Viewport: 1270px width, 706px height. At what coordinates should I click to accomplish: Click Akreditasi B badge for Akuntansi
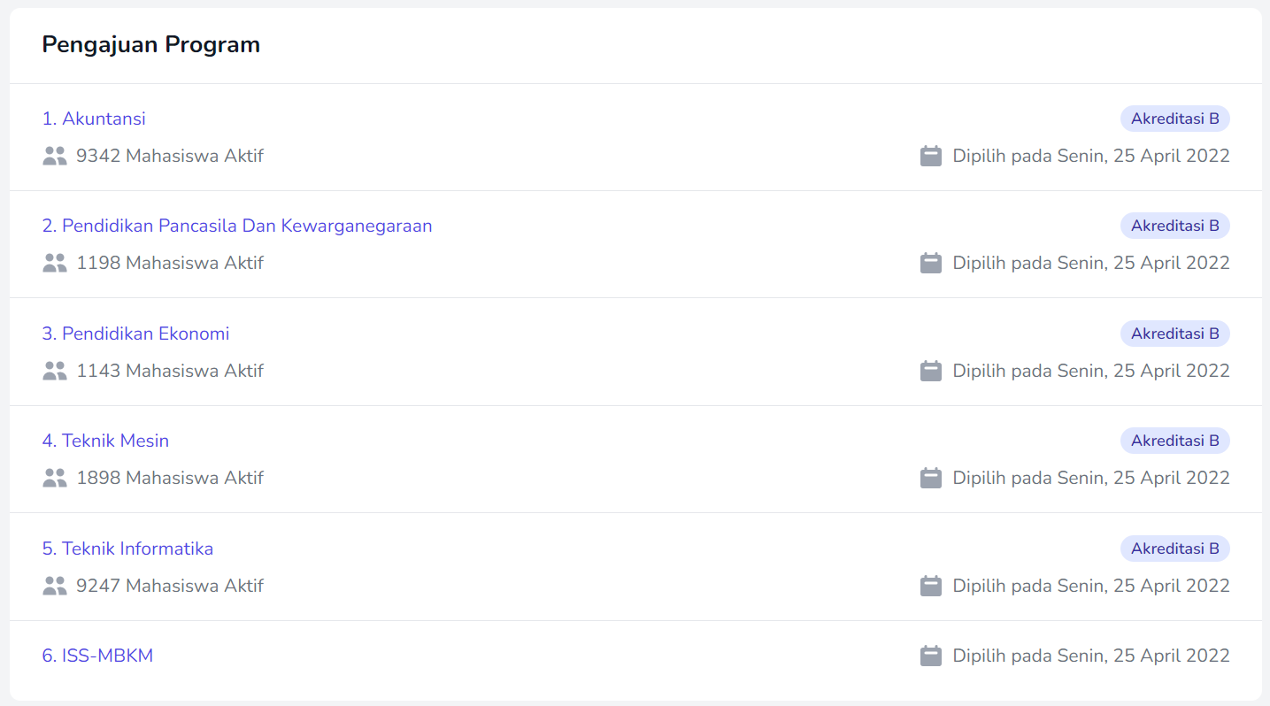[1174, 119]
